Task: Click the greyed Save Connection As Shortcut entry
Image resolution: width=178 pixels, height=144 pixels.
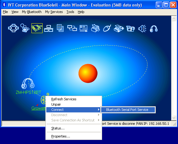Action: point(73,120)
